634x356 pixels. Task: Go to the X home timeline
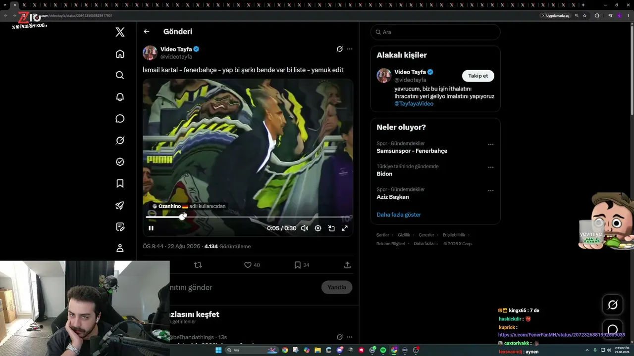120,54
